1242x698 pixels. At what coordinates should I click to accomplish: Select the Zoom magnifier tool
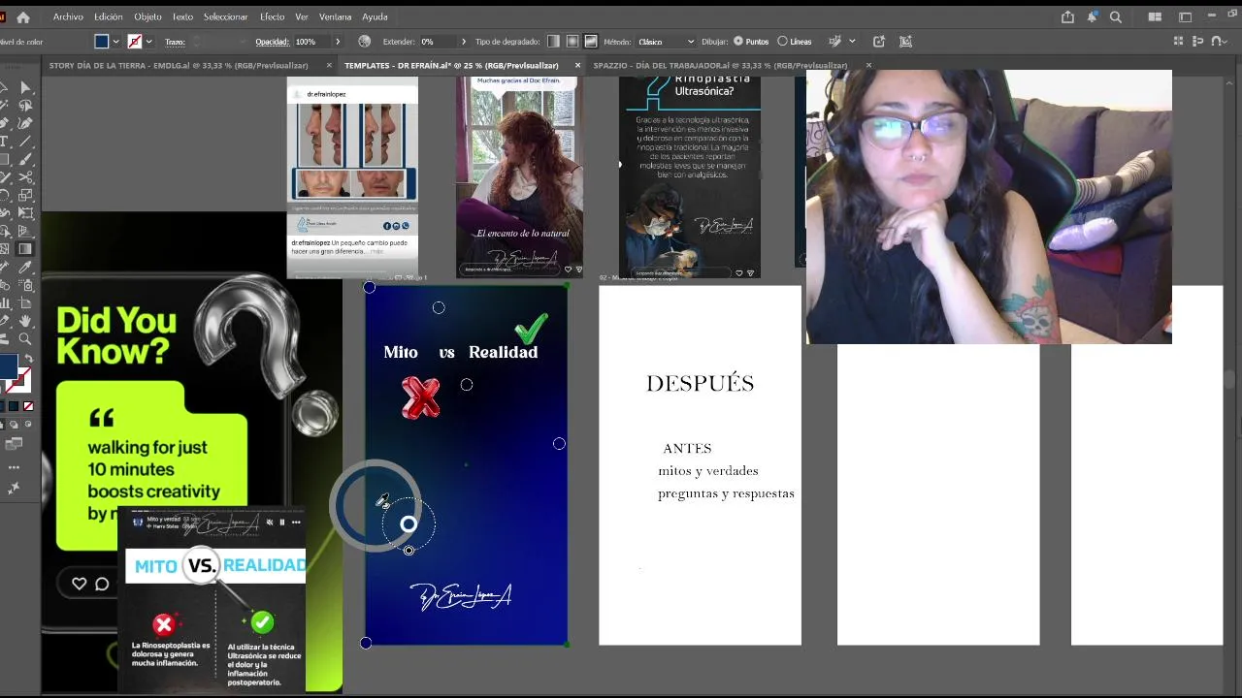[25, 338]
